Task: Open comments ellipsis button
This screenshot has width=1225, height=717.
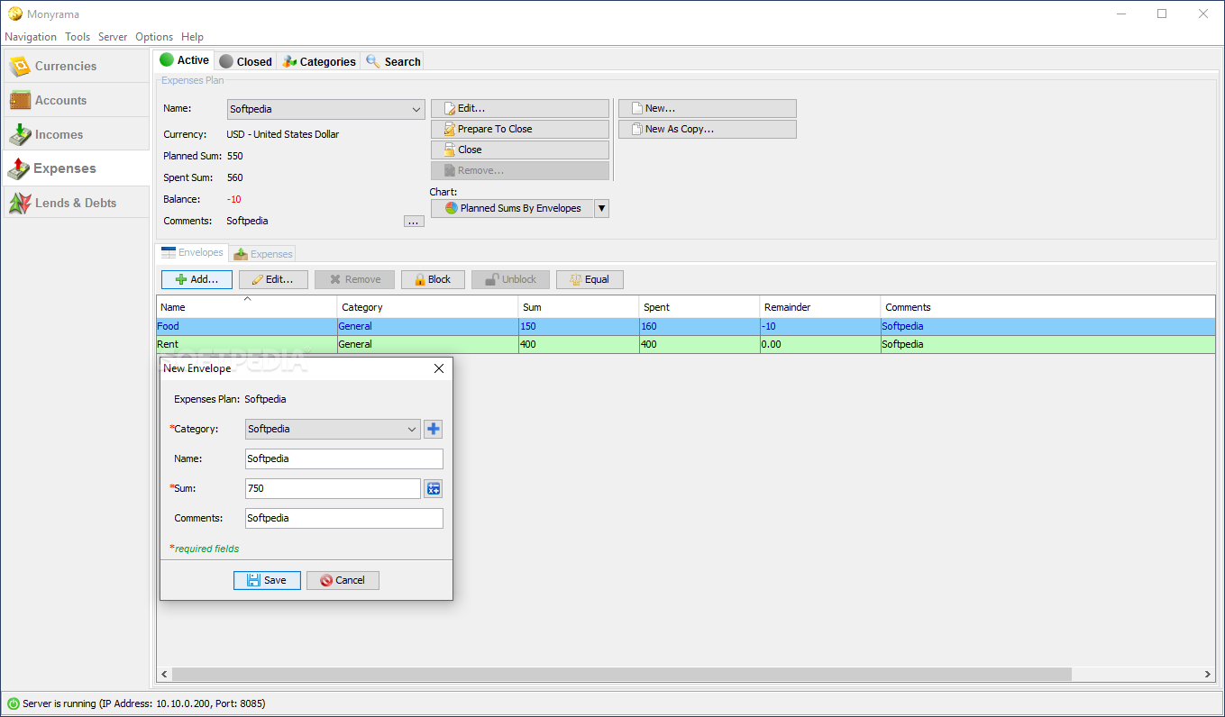Action: [x=414, y=222]
